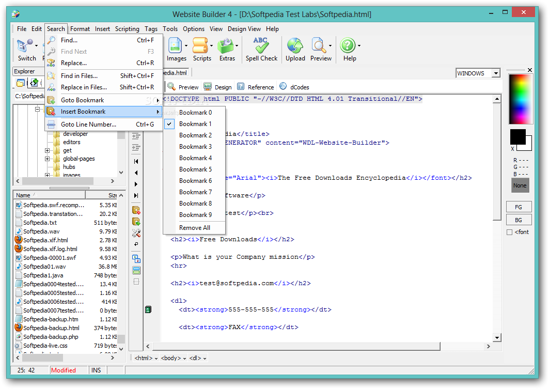Click the left arrow navigation icon
This screenshot has height=389, width=549.
point(136,173)
